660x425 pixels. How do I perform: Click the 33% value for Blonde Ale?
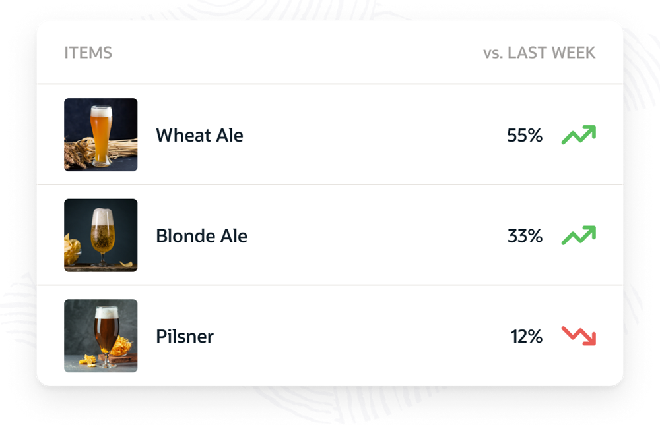[x=525, y=236]
